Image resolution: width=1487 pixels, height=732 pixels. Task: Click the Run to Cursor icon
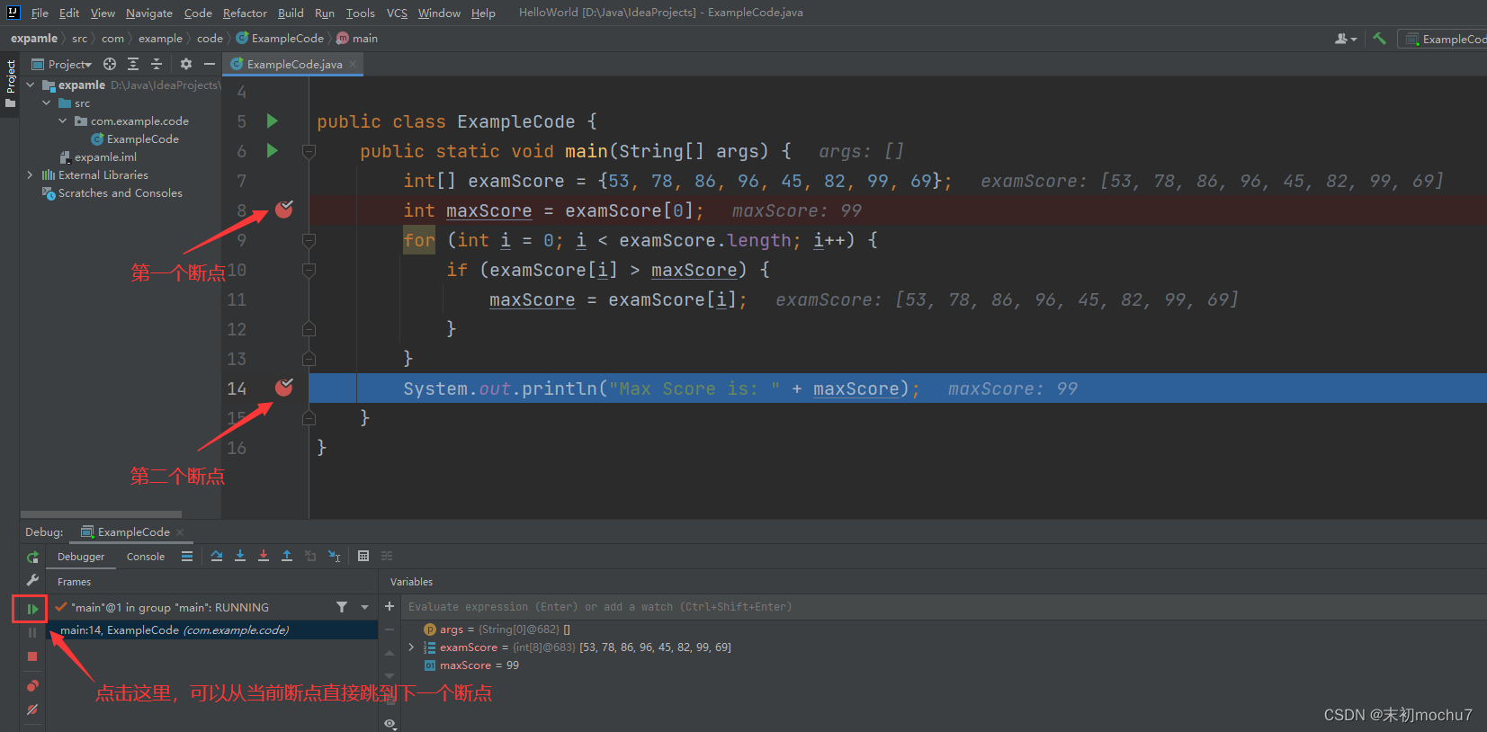tap(334, 556)
